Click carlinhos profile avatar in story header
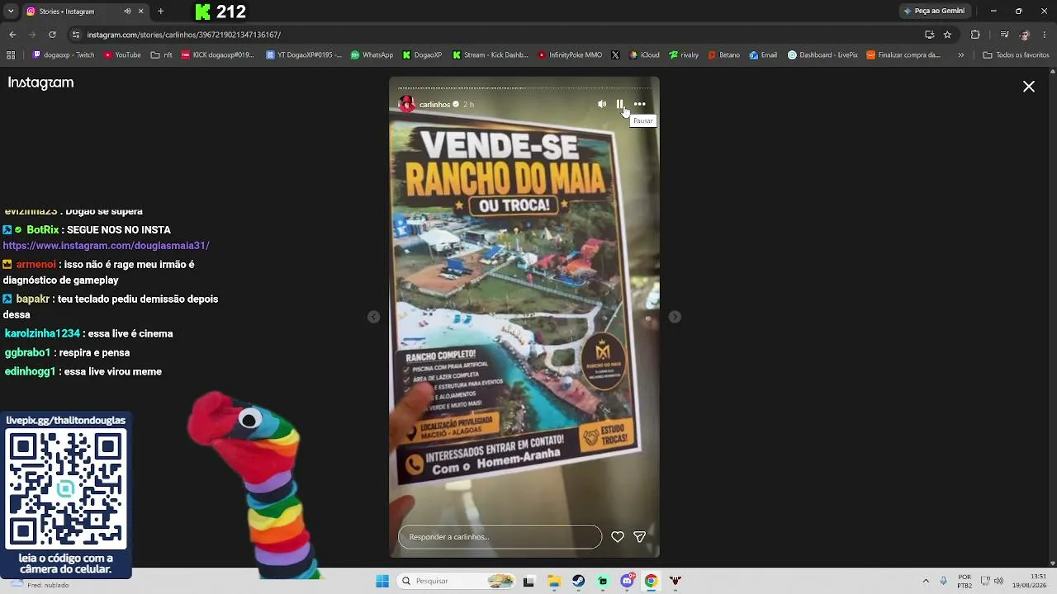 (x=406, y=105)
